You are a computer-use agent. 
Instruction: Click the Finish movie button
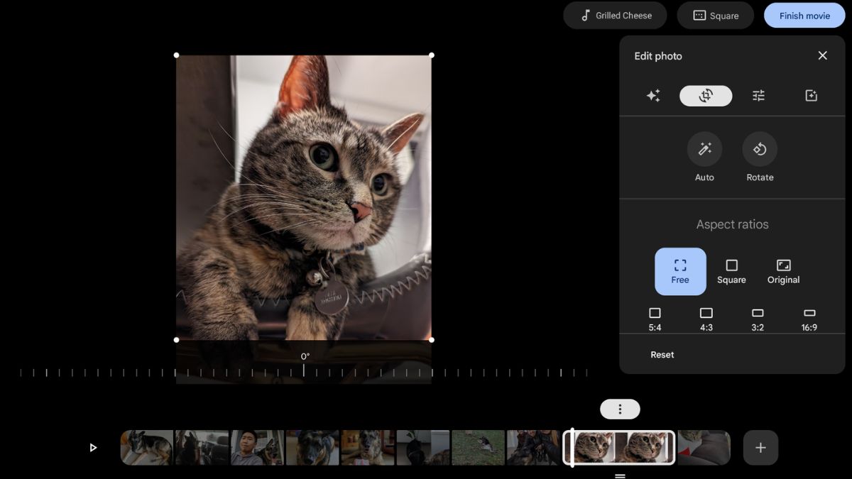(x=804, y=15)
